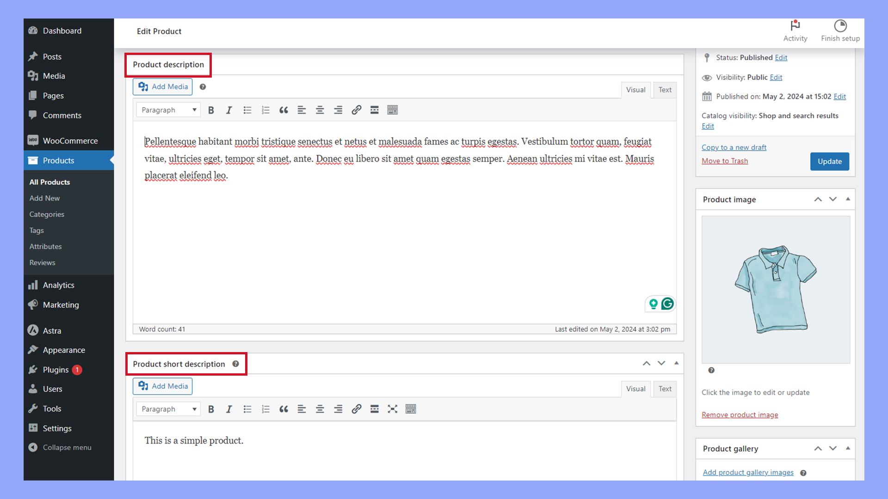Insert a link using the link icon

356,110
